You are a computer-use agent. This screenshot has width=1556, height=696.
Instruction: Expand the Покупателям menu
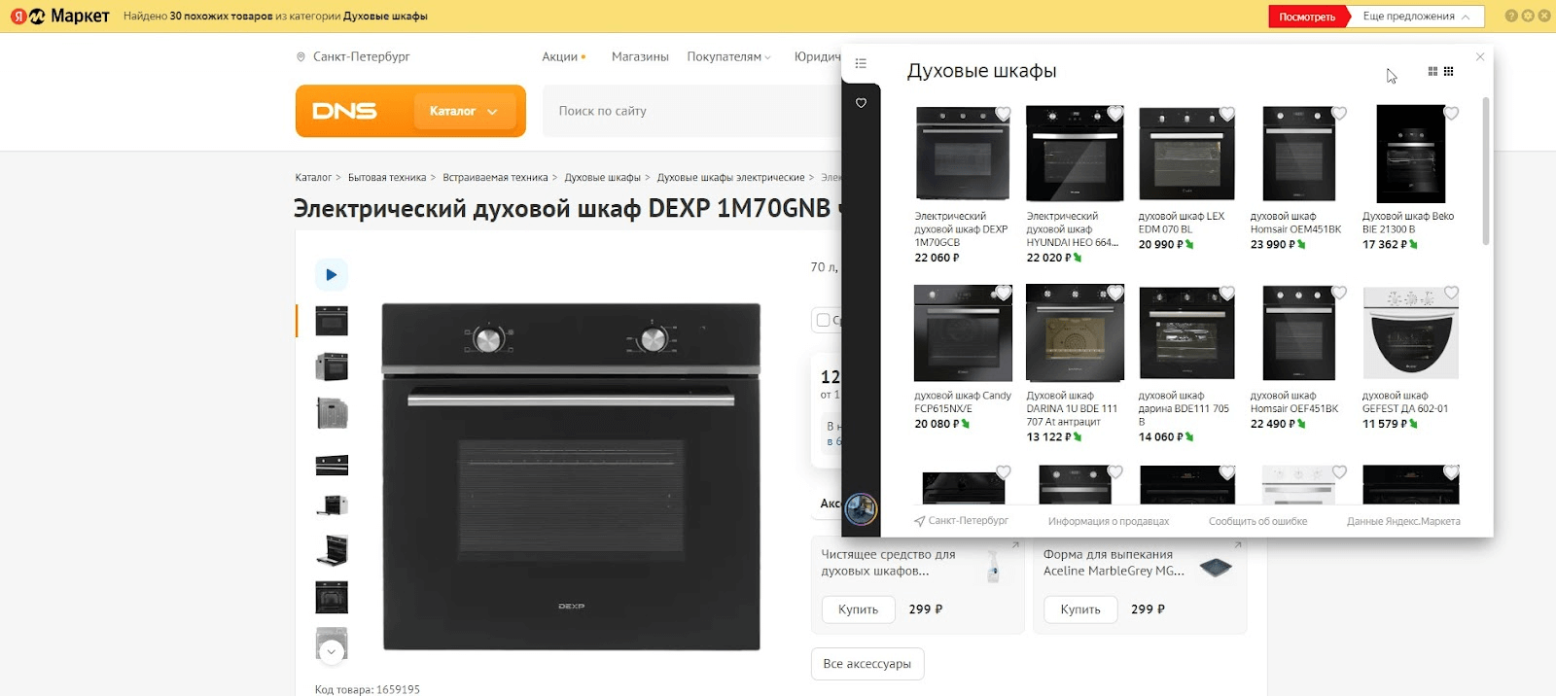(728, 57)
